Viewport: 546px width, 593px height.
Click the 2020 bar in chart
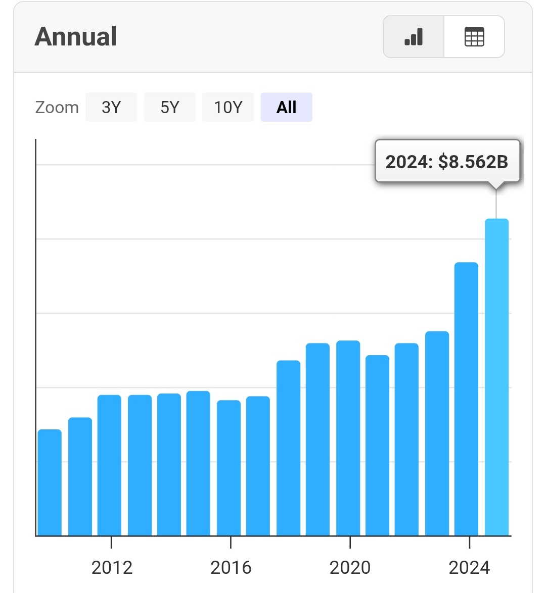click(x=377, y=445)
